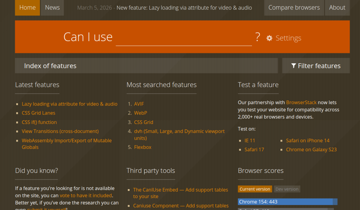This screenshot has width=360, height=210.
Task: Open Lazy loading via attribute latest feature
Action: tap(69, 104)
